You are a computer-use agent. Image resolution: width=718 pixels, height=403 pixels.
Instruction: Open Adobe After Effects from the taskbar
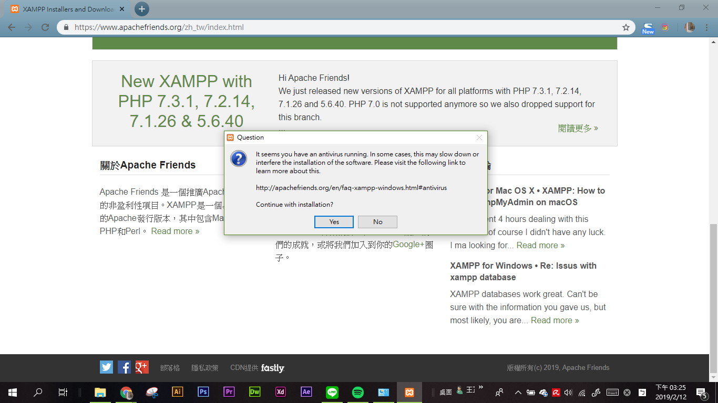tap(306, 392)
